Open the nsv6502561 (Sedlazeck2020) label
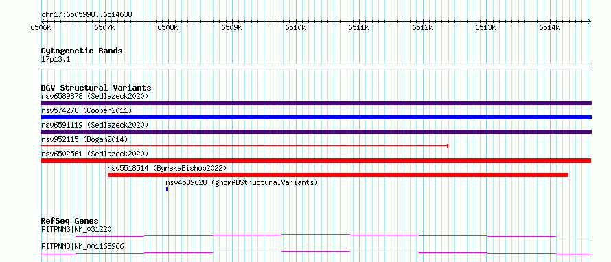Image resolution: width=611 pixels, height=262 pixels. (95, 154)
